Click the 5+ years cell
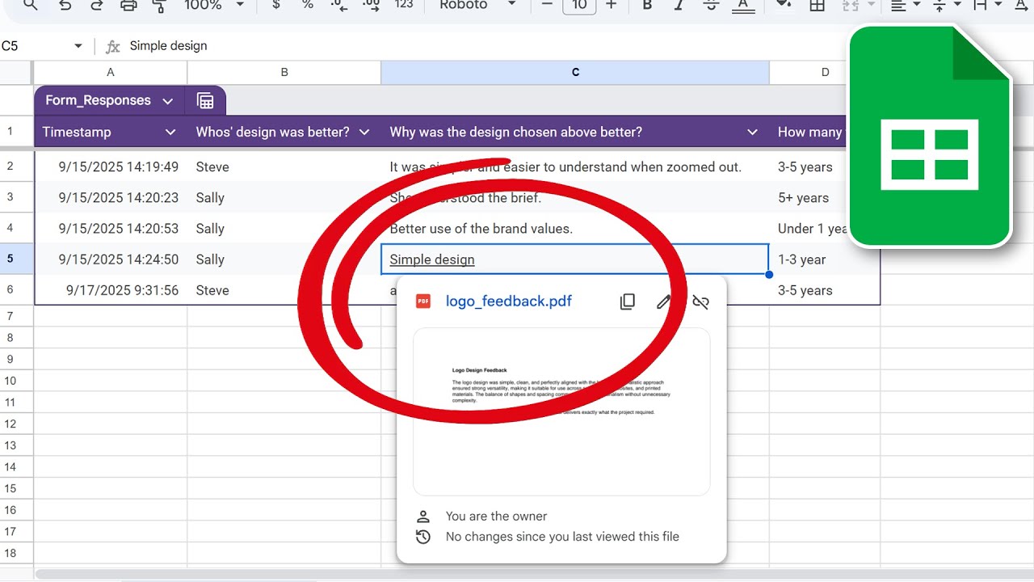Image resolution: width=1034 pixels, height=582 pixels. [824, 198]
